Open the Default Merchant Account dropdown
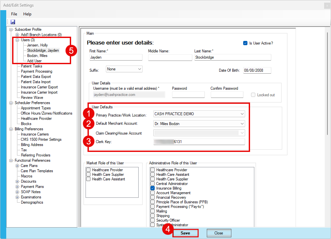This screenshot has width=331, height=239. [x=199, y=124]
